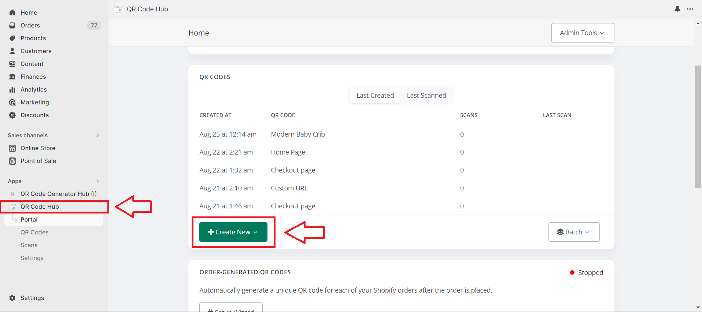This screenshot has width=702, height=312.
Task: Open the app Settings submenu item
Action: [32, 258]
